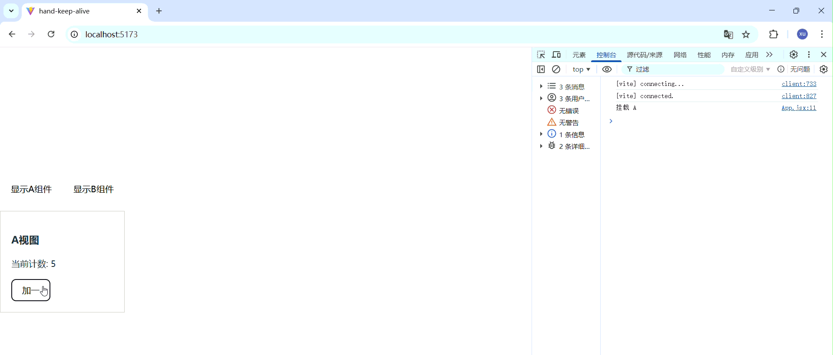The width and height of the screenshot is (833, 355).
Task: Switch to the 网络 tab
Action: [680, 55]
